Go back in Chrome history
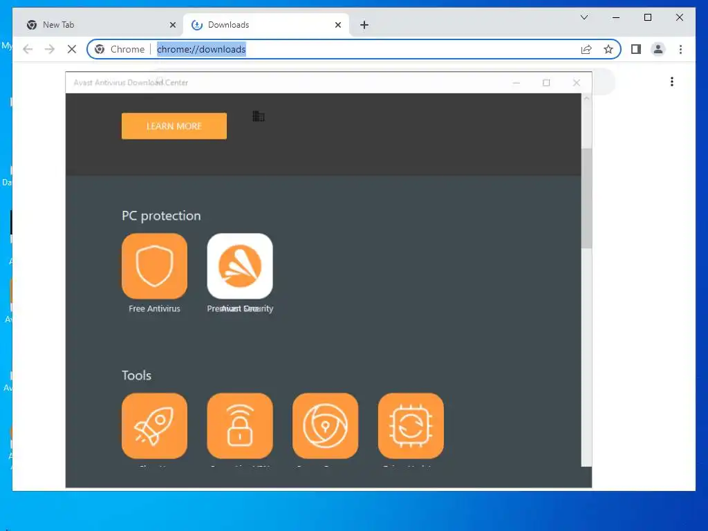708x531 pixels. coord(28,49)
